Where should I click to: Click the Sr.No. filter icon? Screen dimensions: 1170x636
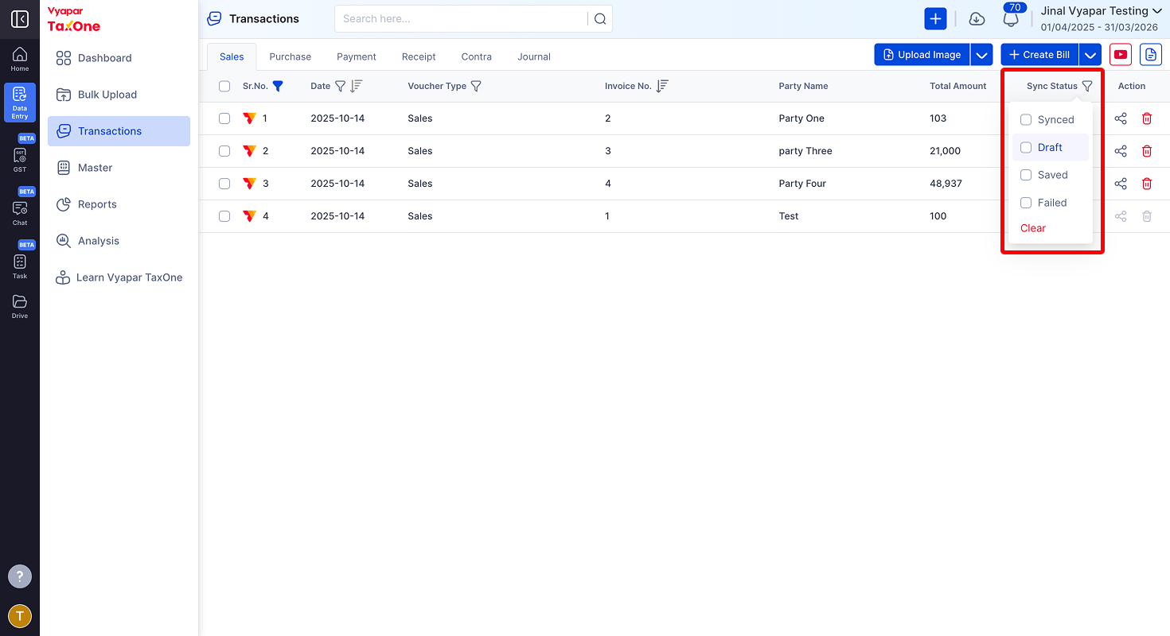[278, 86]
